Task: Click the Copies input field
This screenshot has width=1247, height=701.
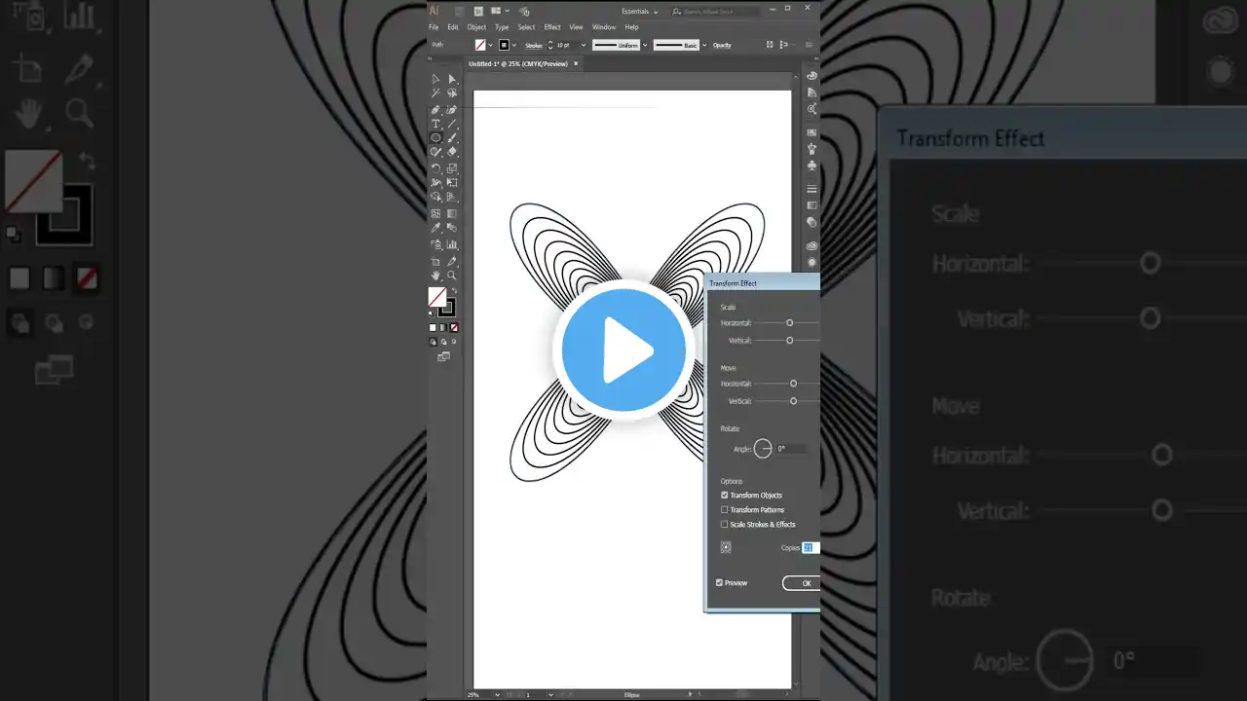Action: click(x=811, y=548)
